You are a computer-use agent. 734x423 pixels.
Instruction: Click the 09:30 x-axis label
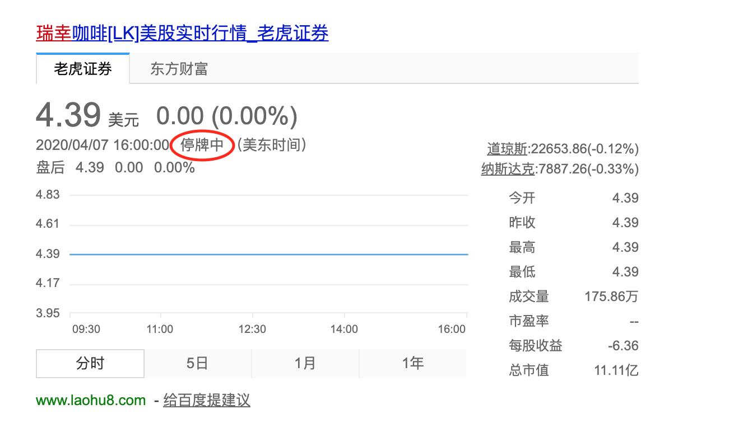(x=86, y=329)
